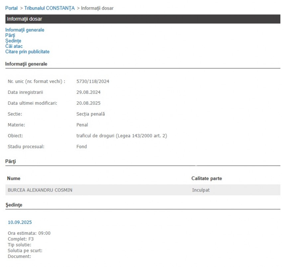Open Citare prin publicitate link
The height and width of the screenshot is (267, 284).
[27, 52]
